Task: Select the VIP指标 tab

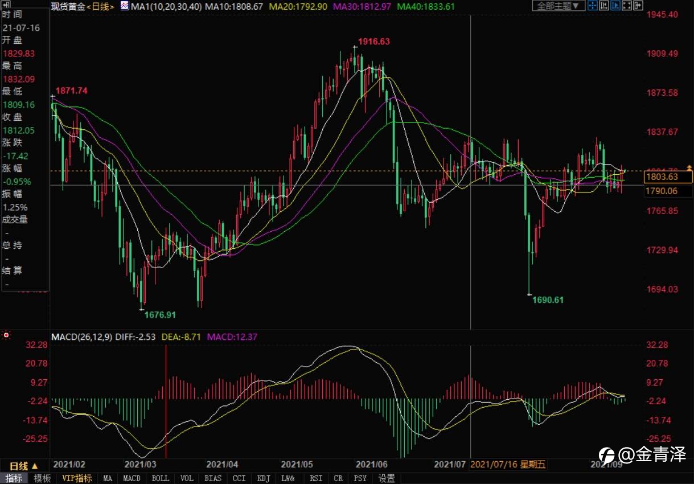Action: click(77, 478)
